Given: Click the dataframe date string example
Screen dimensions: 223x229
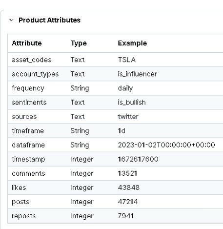Looking at the screenshot, I should (166, 145).
